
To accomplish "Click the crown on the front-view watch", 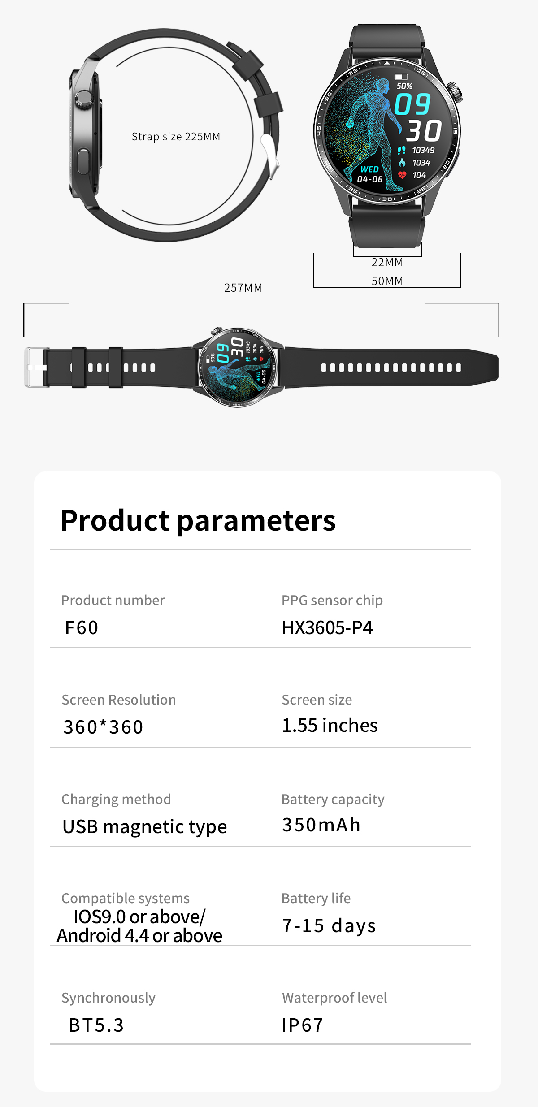I will click(456, 91).
